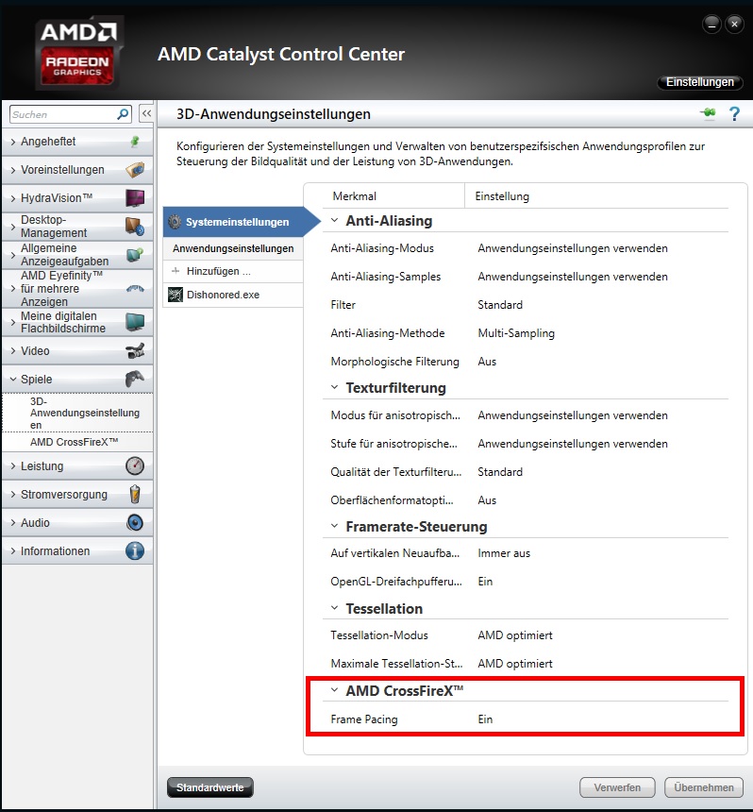Click the Informationen info icon
Image resolution: width=753 pixels, height=812 pixels.
point(135,551)
